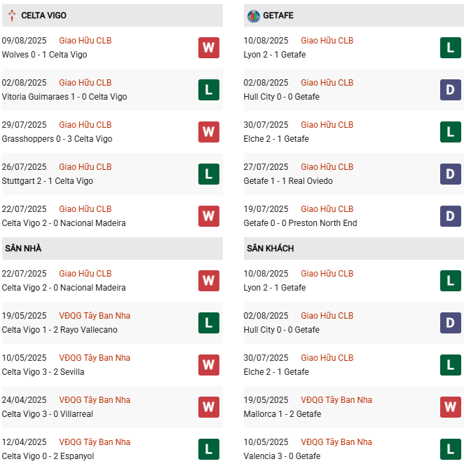Select the SÂN NHÀ section header
The image size is (464, 471).
[x=24, y=248]
